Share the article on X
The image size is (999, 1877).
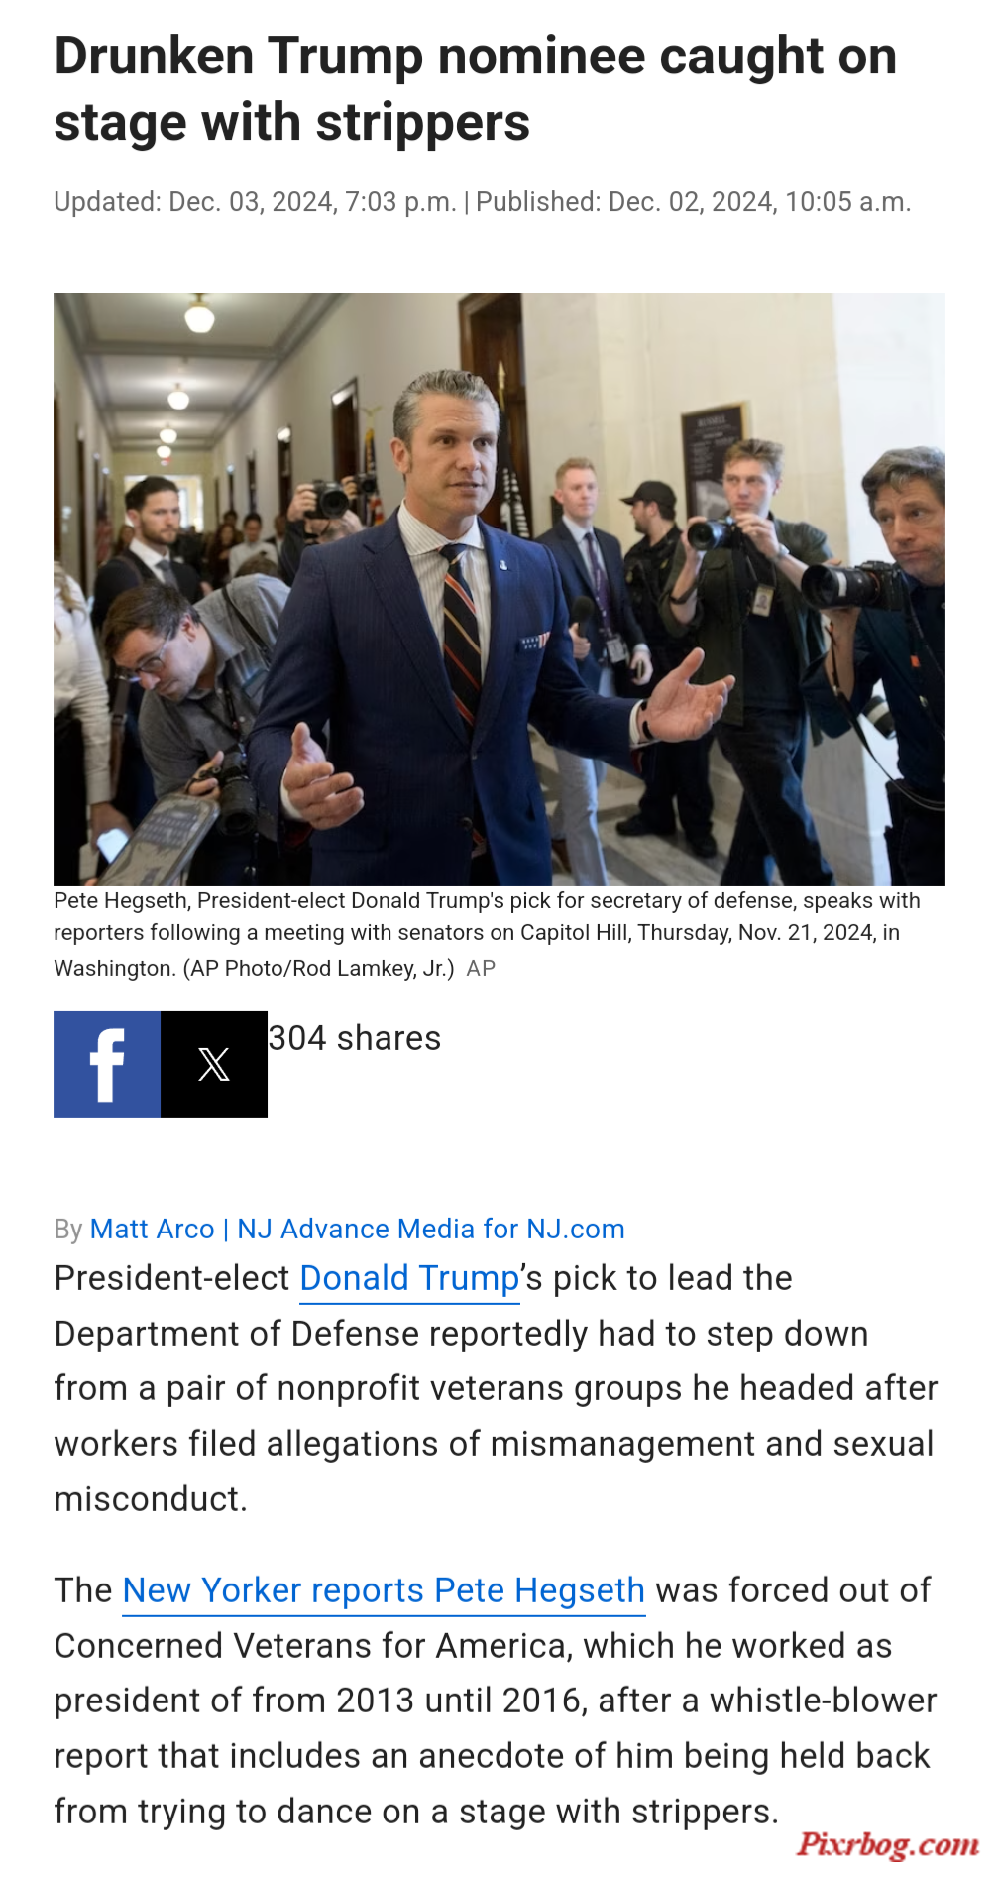tap(214, 1065)
